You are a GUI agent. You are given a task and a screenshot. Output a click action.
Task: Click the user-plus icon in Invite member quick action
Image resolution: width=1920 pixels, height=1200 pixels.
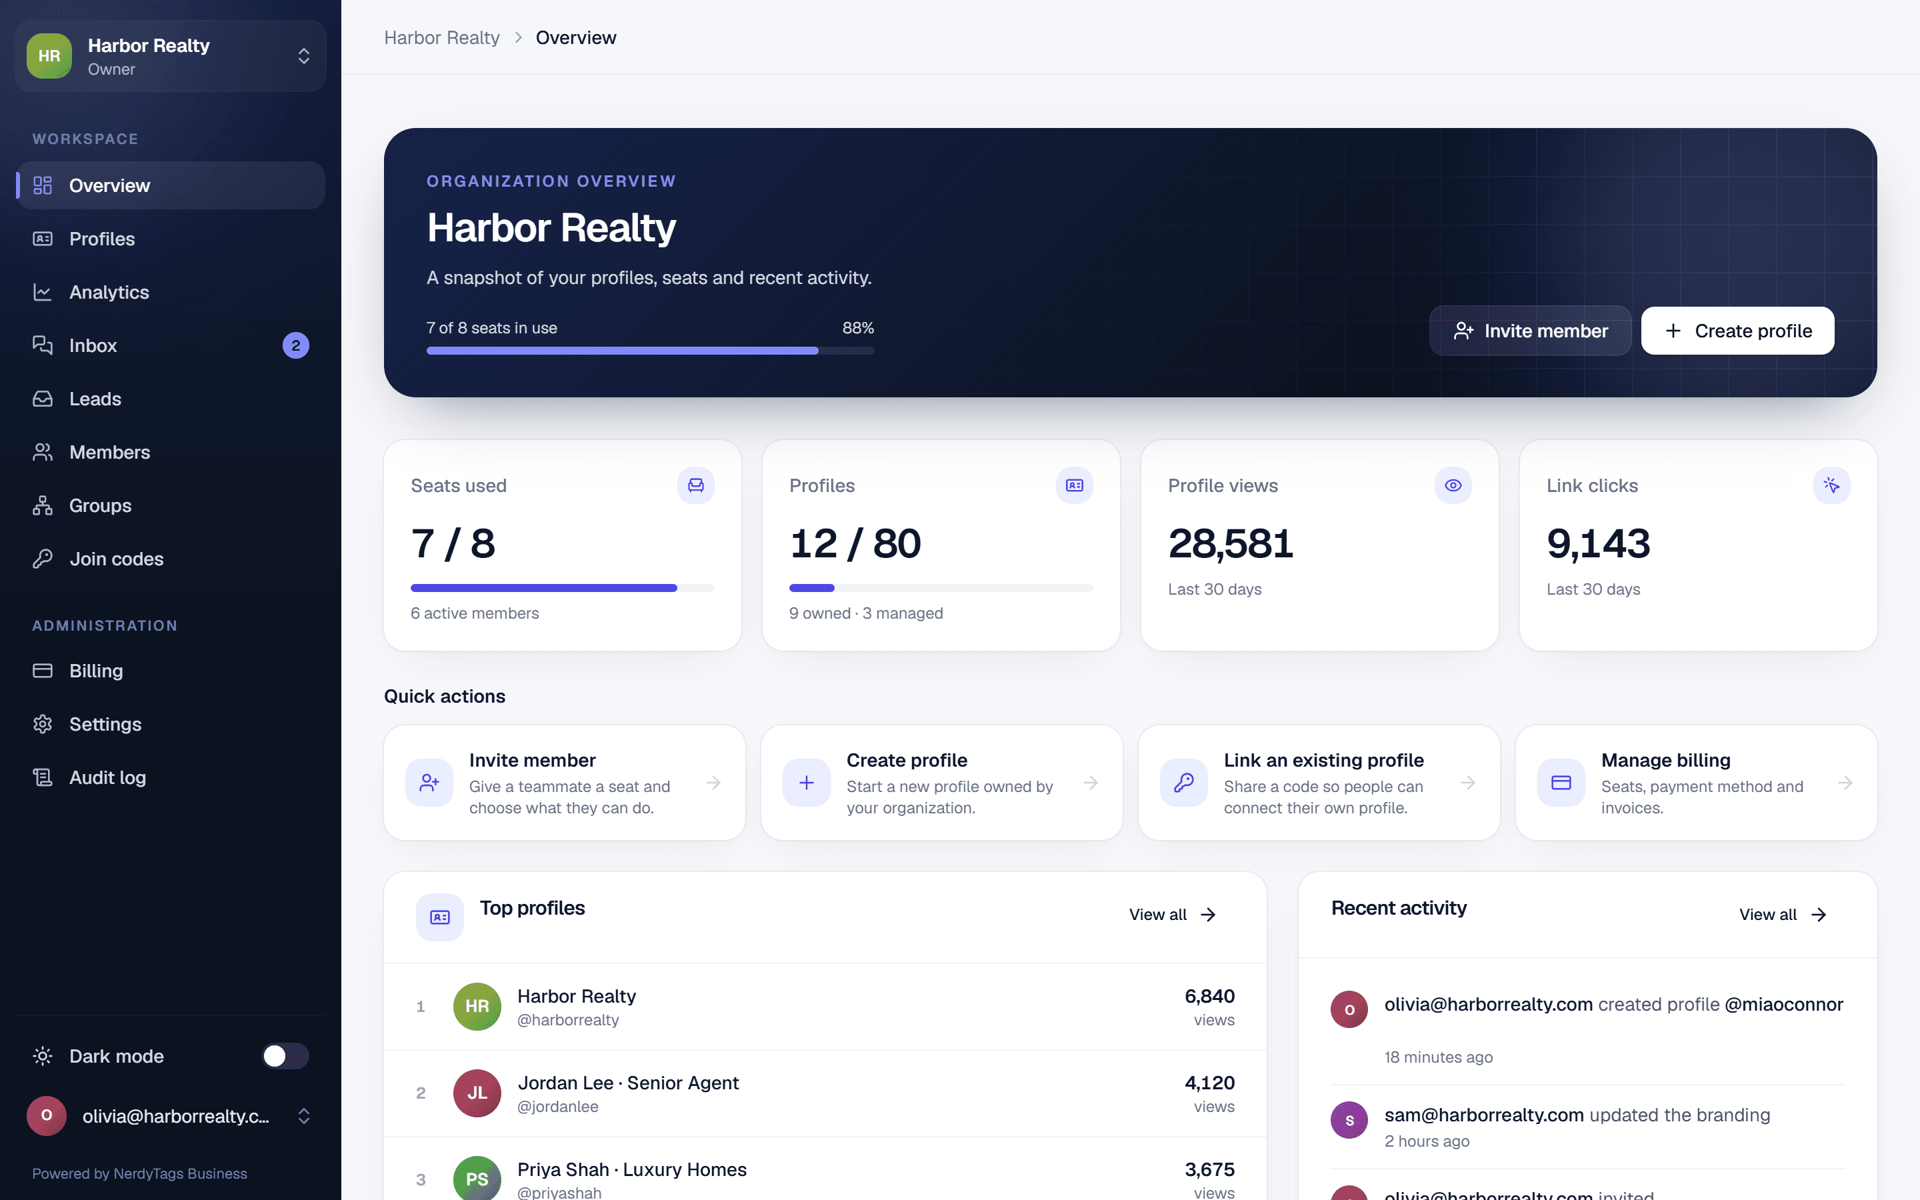coord(429,783)
